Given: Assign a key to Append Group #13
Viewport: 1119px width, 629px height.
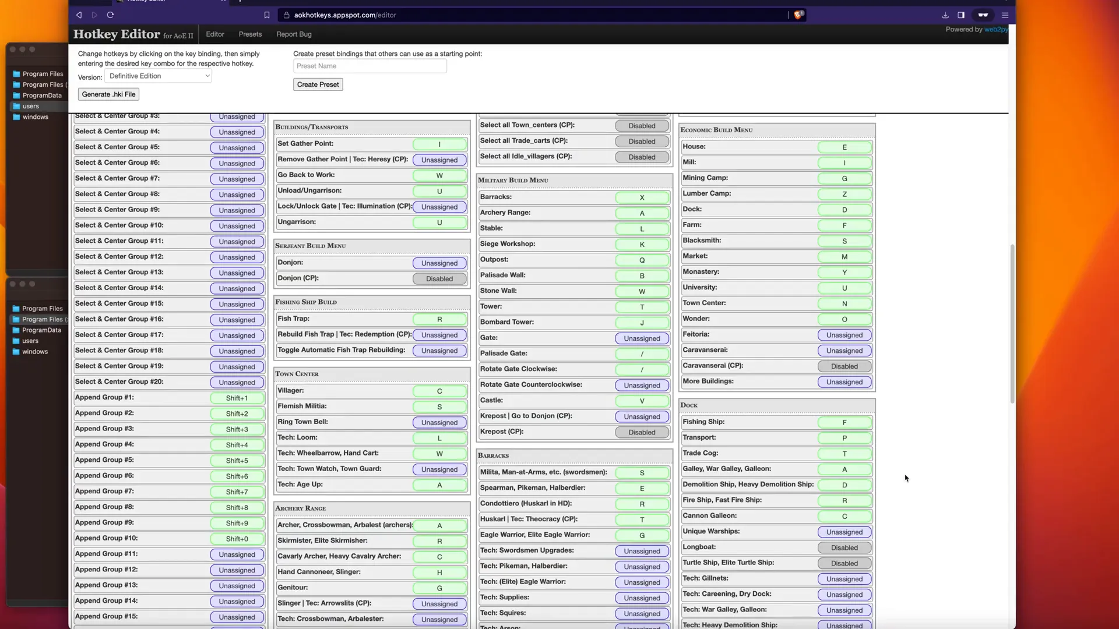Looking at the screenshot, I should (237, 586).
